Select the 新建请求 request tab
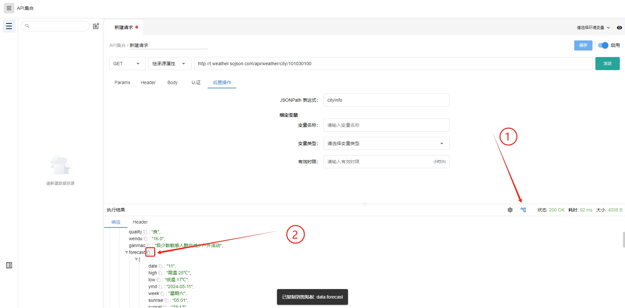 click(124, 27)
